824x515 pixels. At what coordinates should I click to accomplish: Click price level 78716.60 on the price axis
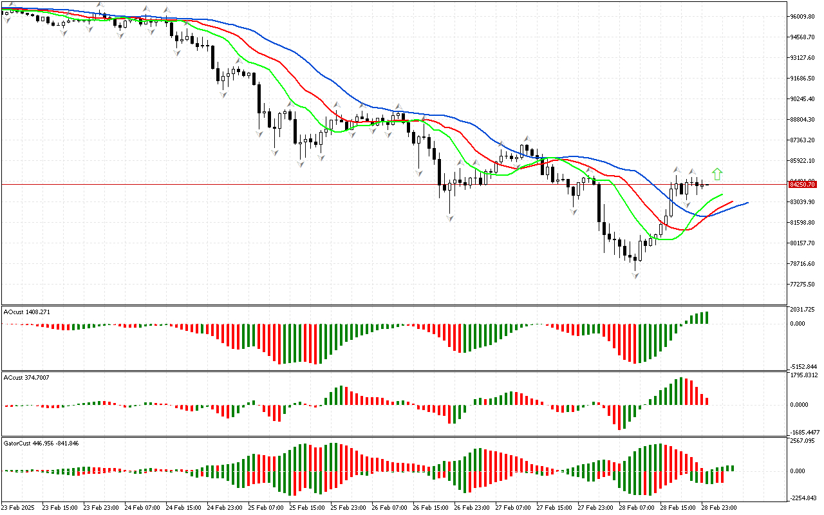coord(802,264)
